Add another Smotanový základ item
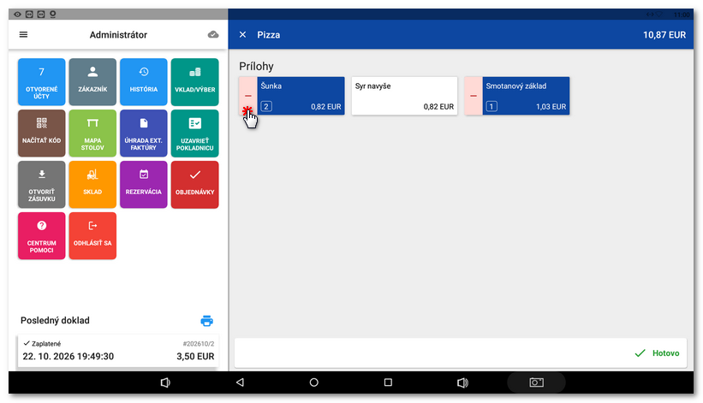This screenshot has height=403, width=703. tap(526, 96)
